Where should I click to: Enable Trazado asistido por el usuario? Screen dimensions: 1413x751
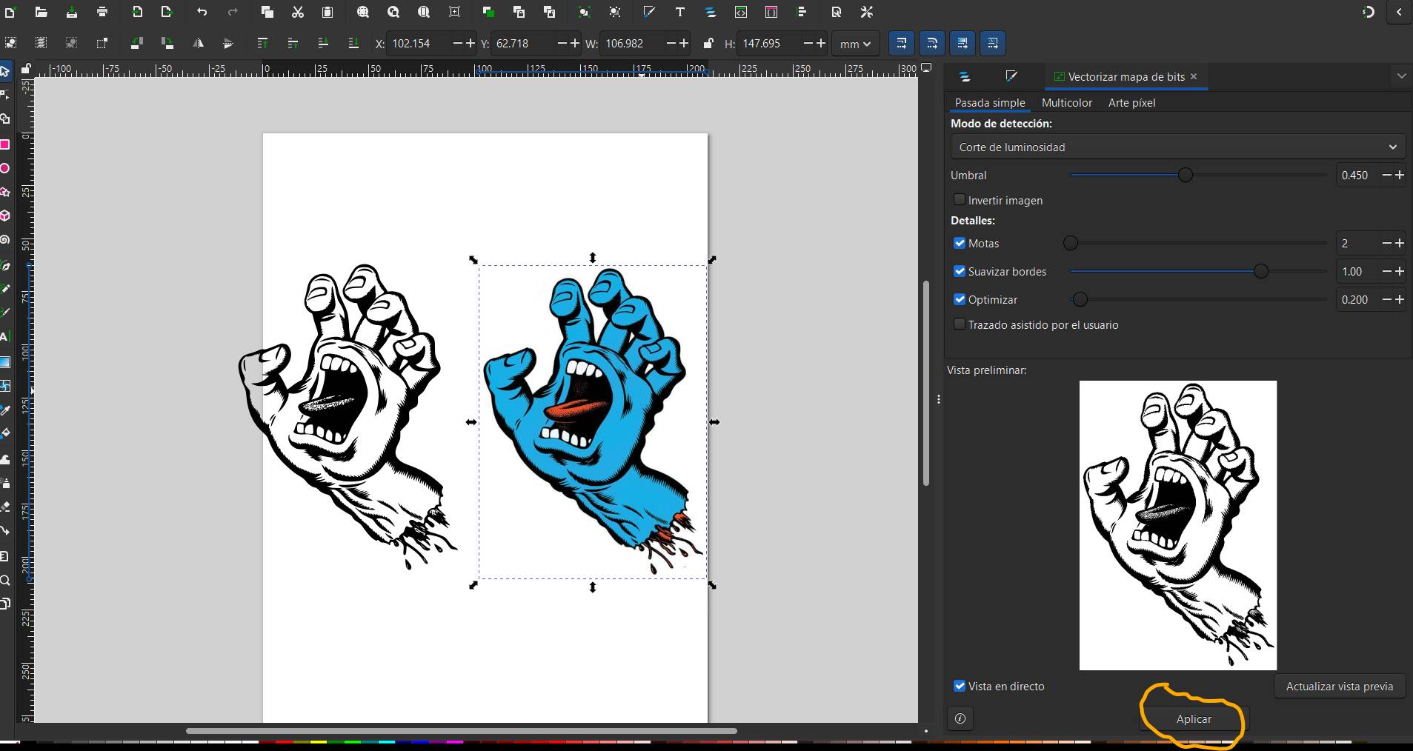pyautogui.click(x=960, y=324)
